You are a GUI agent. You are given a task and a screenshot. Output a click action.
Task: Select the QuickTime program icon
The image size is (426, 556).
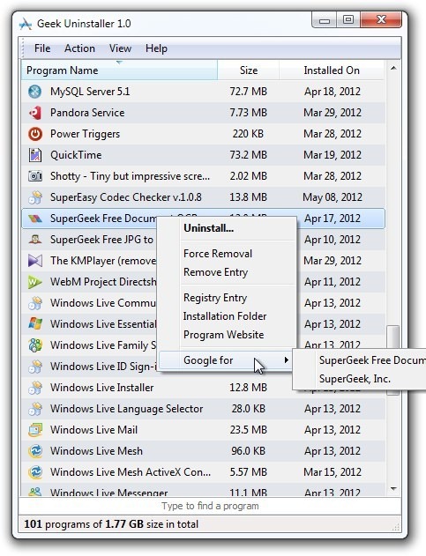34,155
